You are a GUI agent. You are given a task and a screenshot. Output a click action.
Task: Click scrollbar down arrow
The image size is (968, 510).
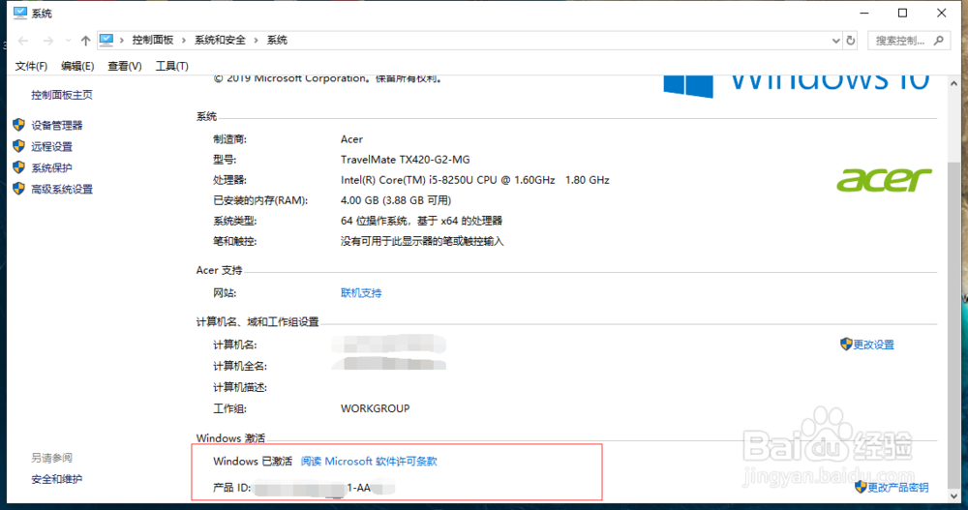click(953, 495)
